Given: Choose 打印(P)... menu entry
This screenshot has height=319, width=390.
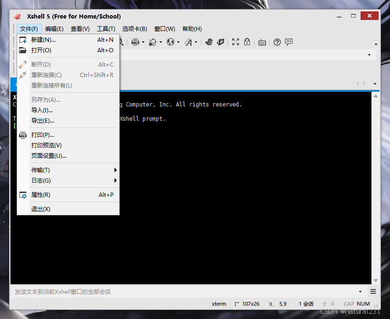Looking at the screenshot, I should (x=68, y=135).
